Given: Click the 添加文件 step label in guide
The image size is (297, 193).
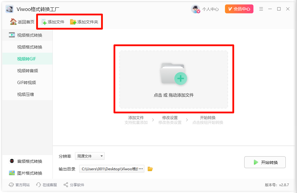Looking at the screenshot, I should pos(136,118).
